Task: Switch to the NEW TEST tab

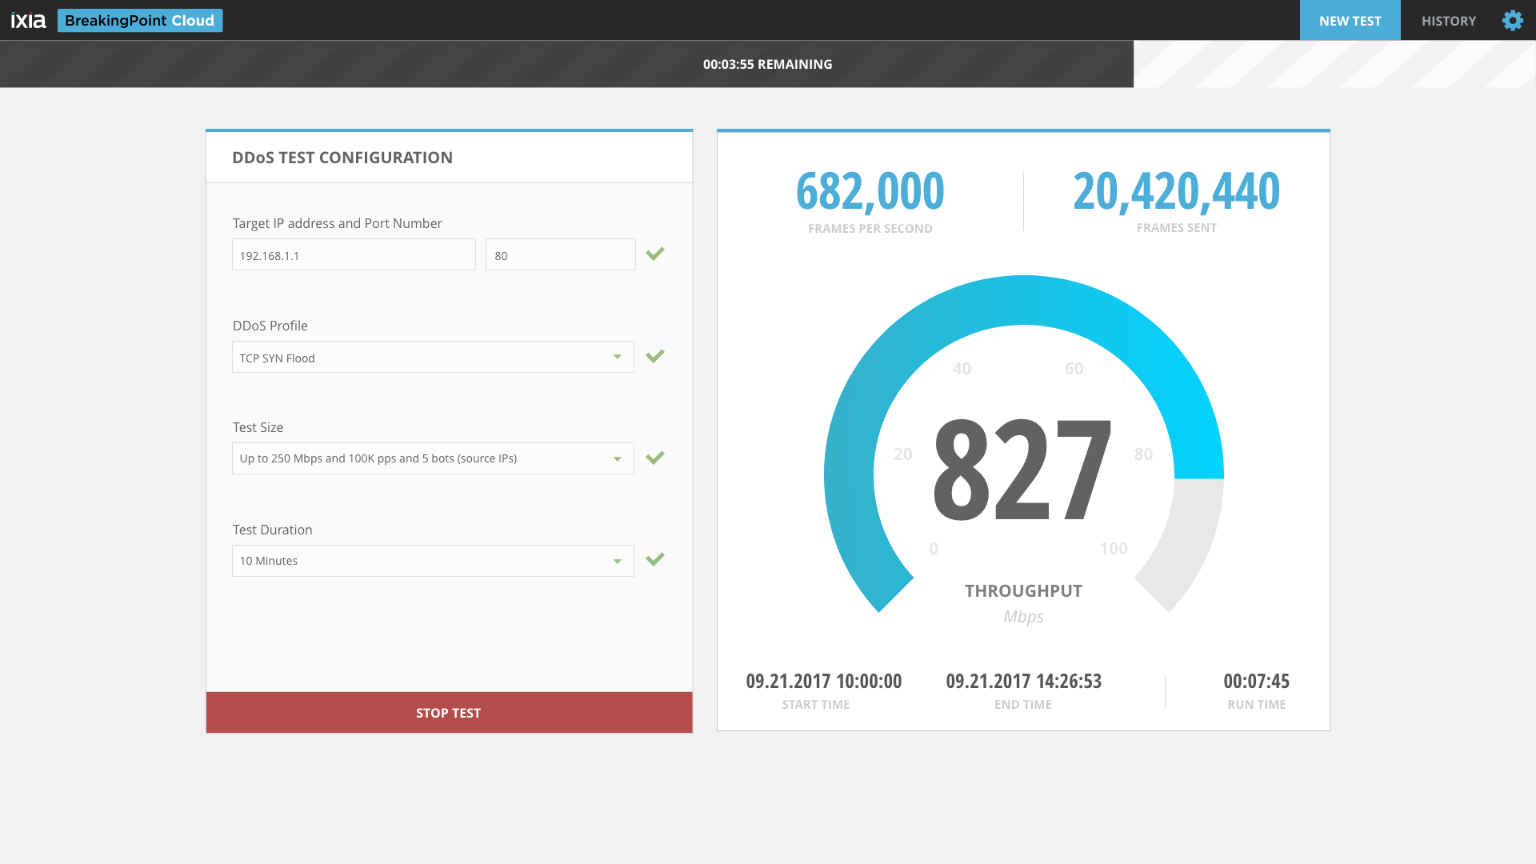Action: (x=1350, y=21)
